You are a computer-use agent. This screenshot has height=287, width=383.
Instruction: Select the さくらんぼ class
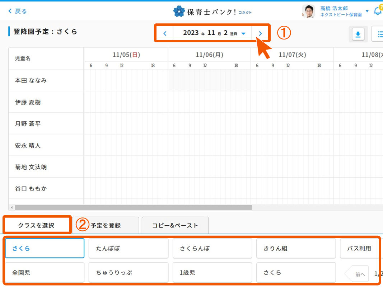click(x=212, y=248)
